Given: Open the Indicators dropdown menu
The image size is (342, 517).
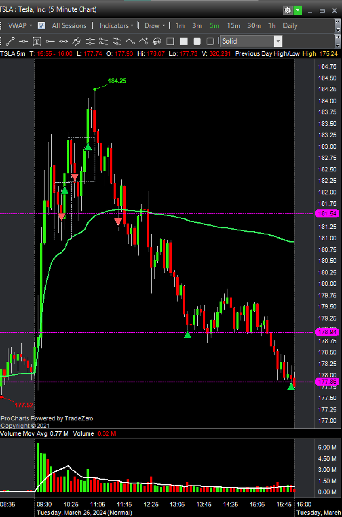Looking at the screenshot, I should click(x=116, y=25).
